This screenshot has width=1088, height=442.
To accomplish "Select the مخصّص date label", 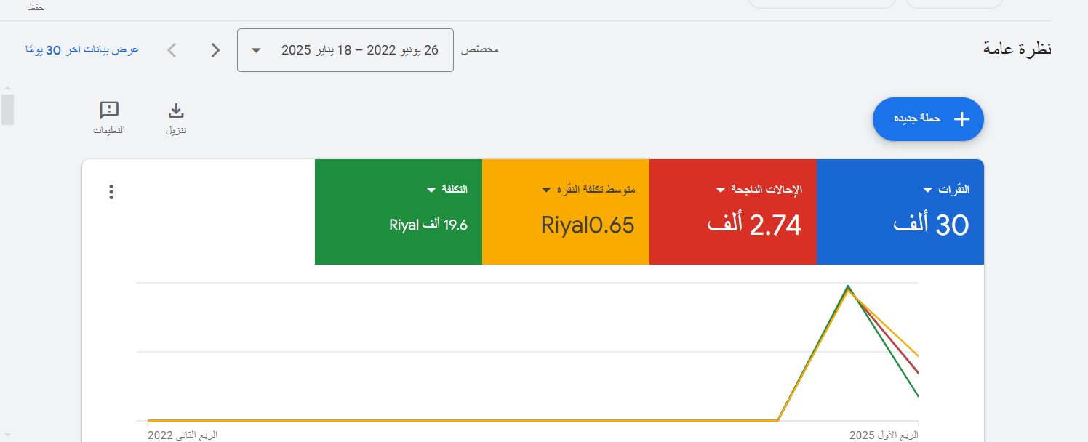I will [x=480, y=50].
